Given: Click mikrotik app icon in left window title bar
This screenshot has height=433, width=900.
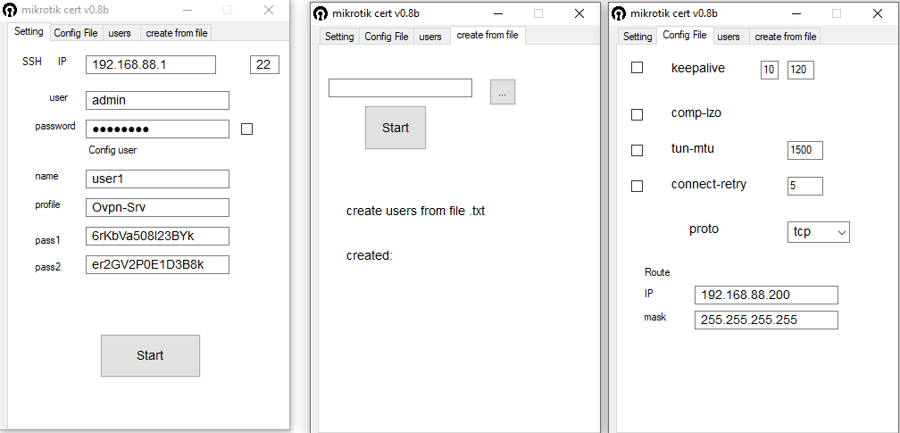Looking at the screenshot, I should (10, 10).
